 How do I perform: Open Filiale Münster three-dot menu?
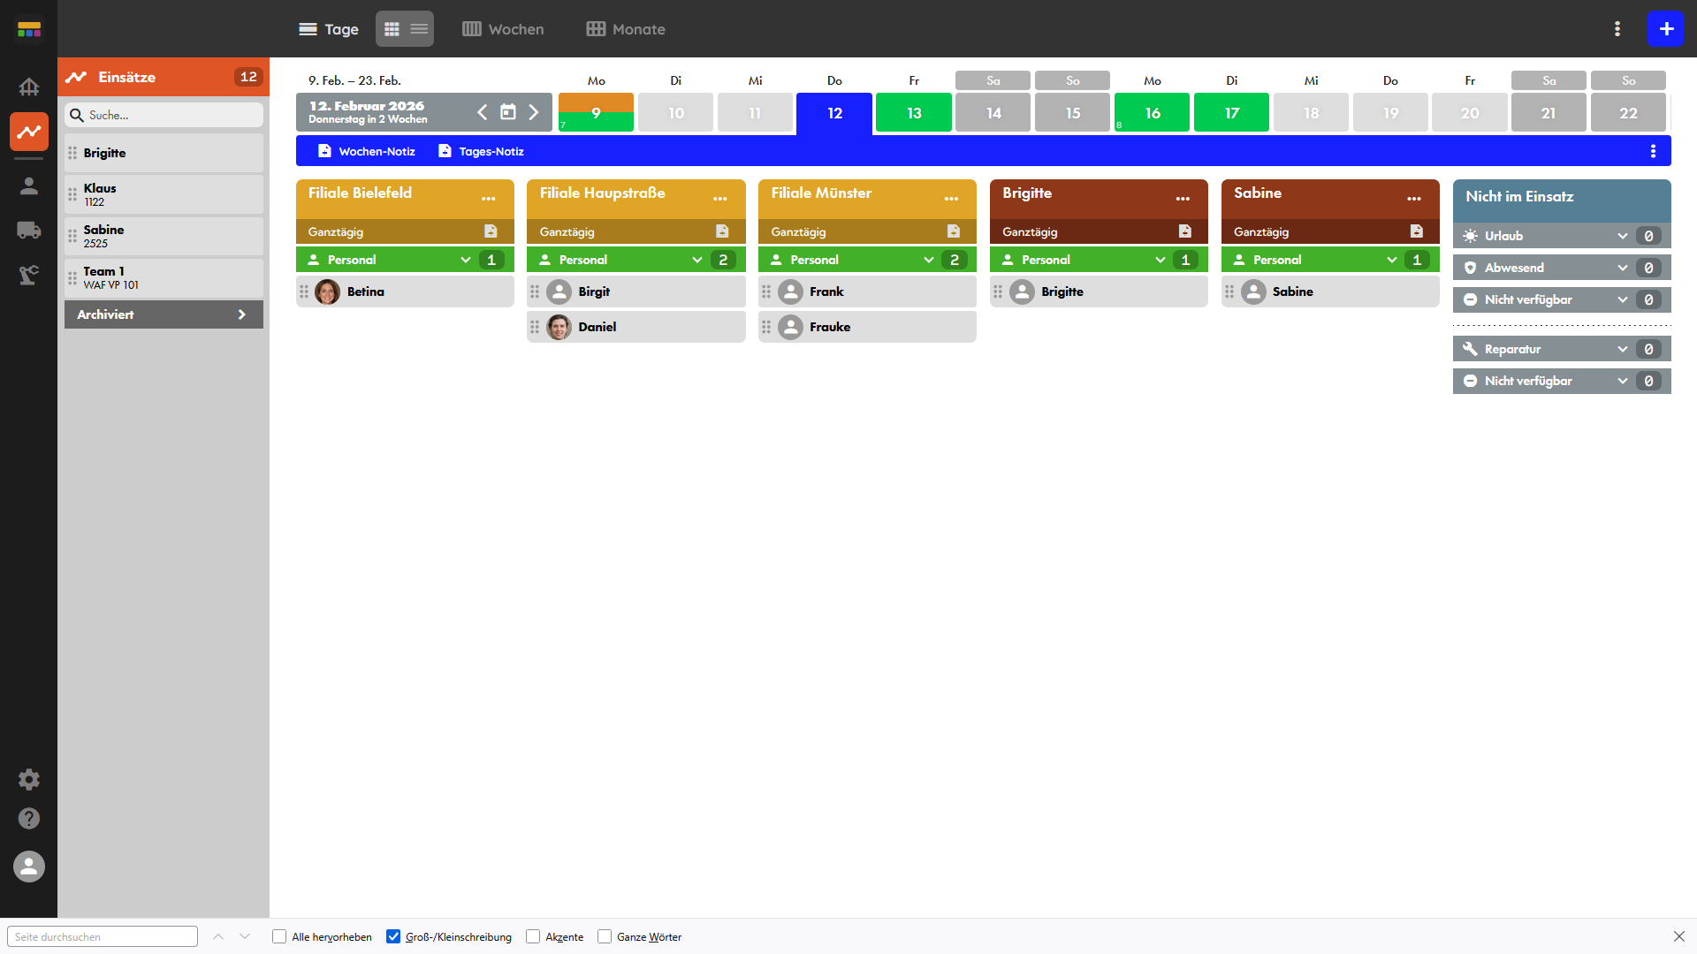[951, 199]
